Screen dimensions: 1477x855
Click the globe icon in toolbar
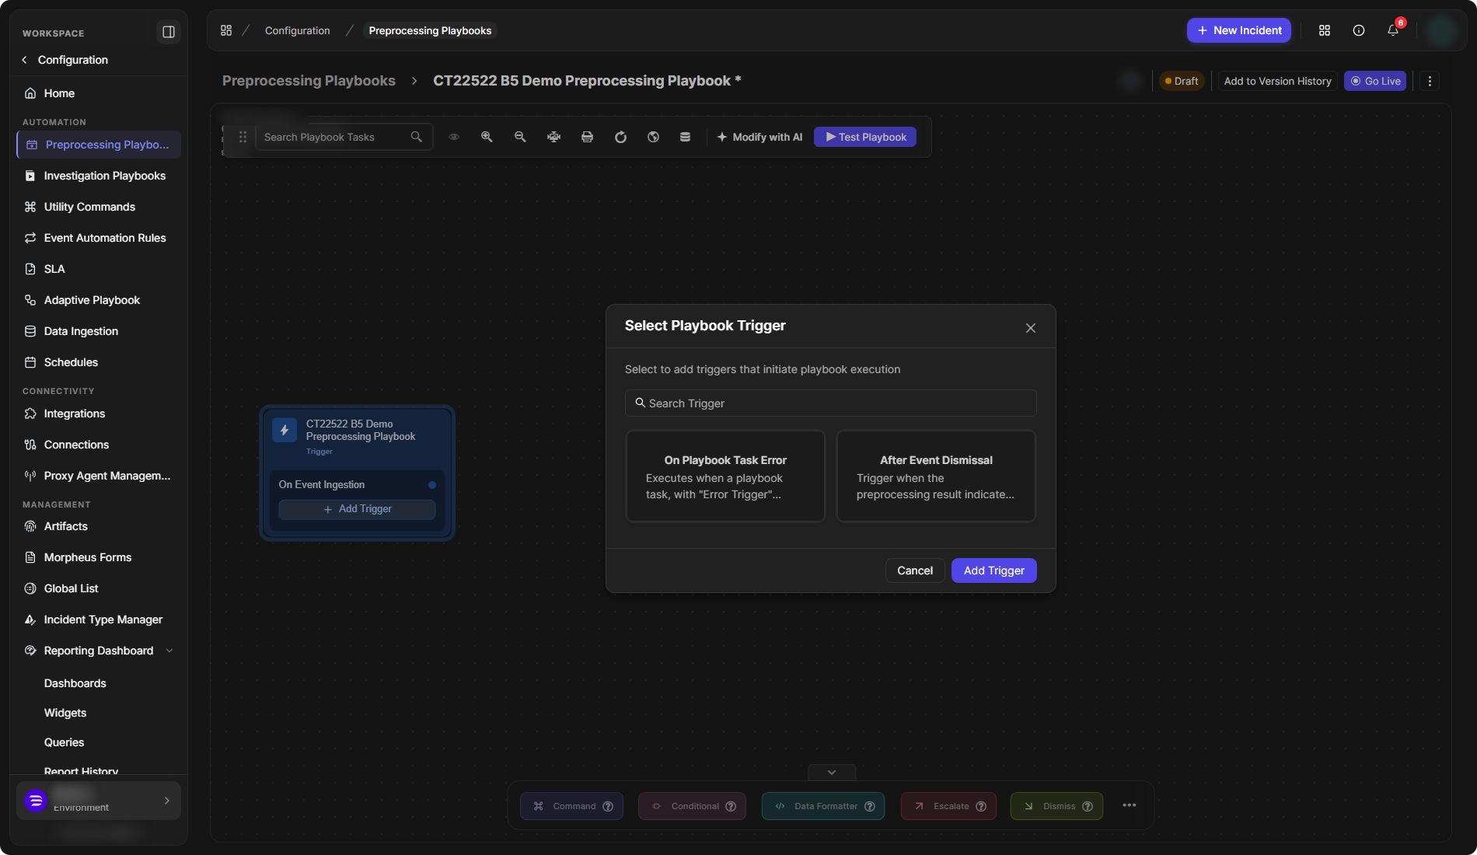[653, 137]
